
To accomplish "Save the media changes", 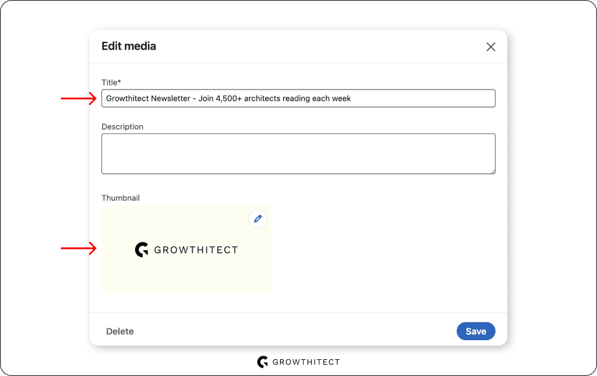I will point(476,331).
